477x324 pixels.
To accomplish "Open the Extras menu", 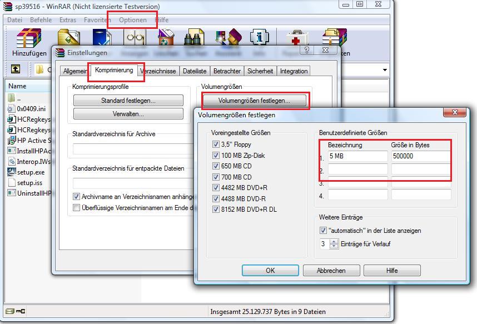I will pos(68,20).
